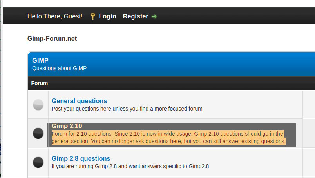The image size is (315, 178).
Task: Click the green arrow icon after Register
Action: pos(154,16)
